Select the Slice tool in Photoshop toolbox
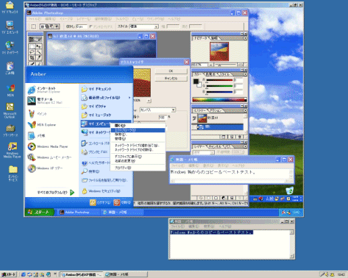The height and width of the screenshot is (278, 348). [39, 57]
